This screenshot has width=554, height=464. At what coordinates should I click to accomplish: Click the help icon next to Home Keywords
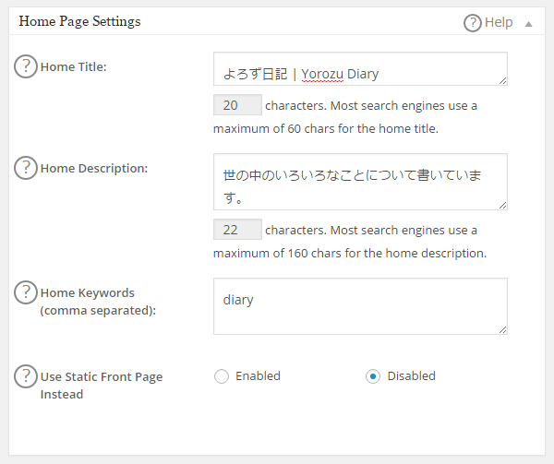[x=26, y=292]
